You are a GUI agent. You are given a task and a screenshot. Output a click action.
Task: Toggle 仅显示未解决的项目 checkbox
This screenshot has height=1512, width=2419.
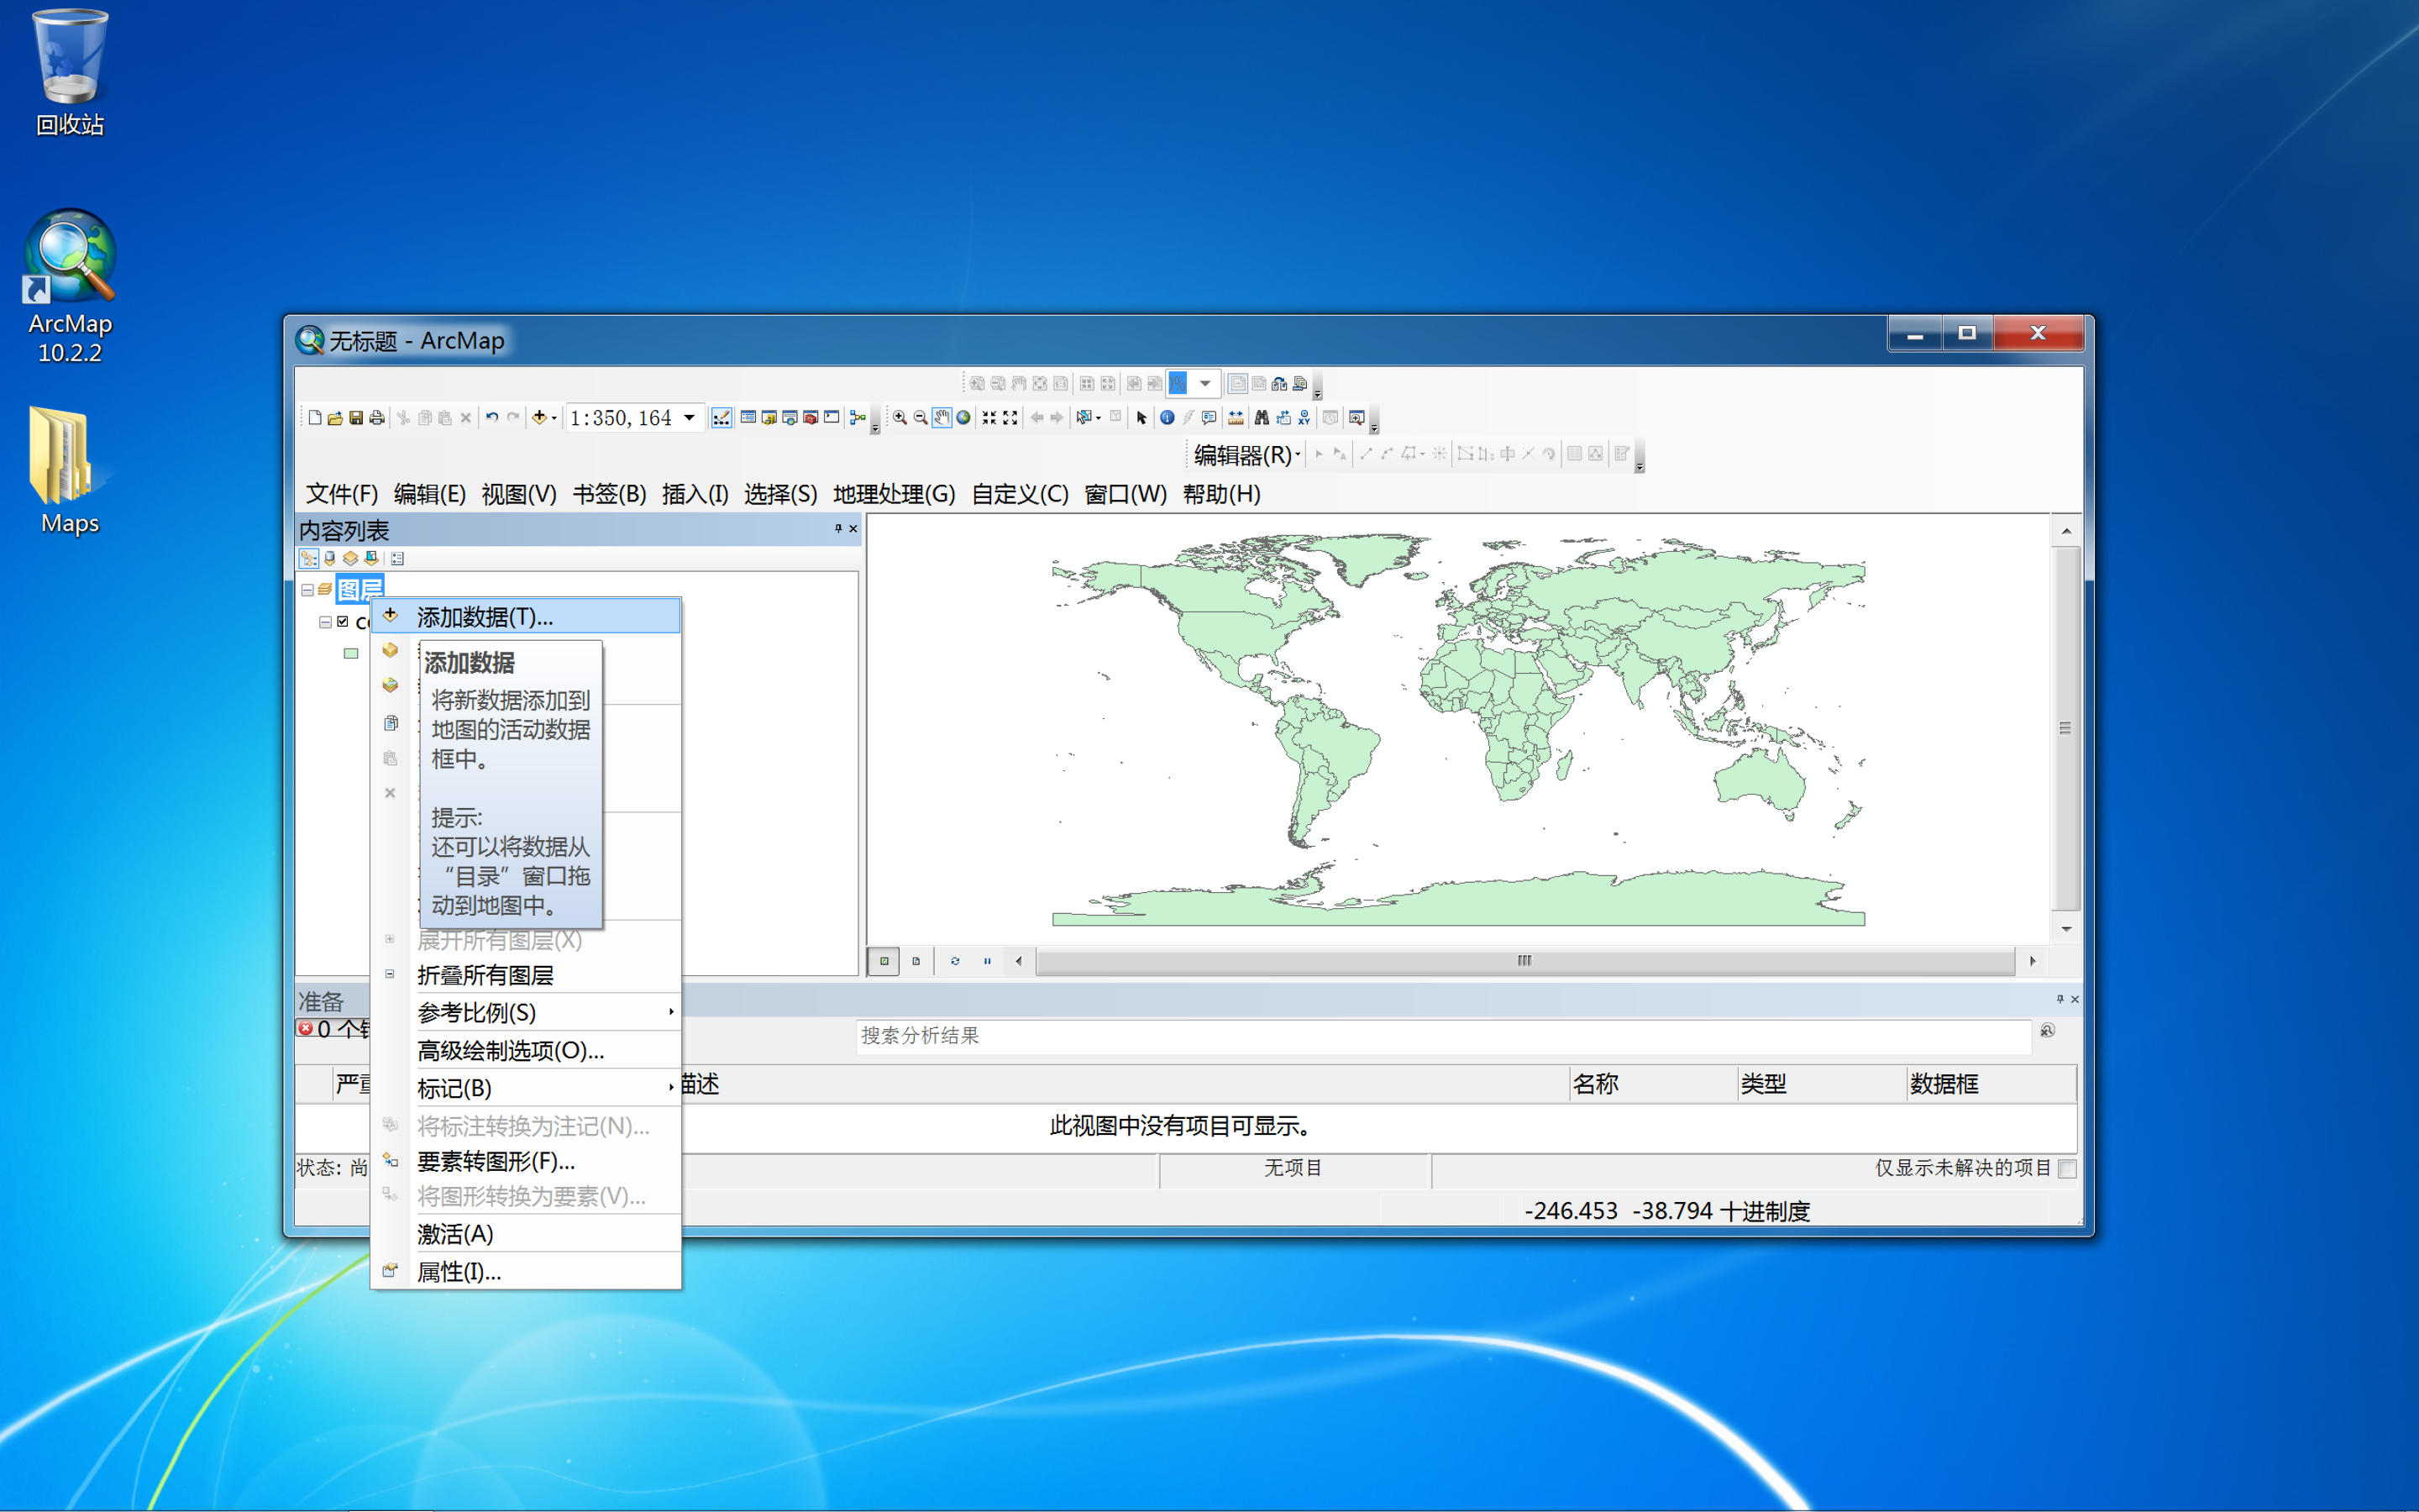[x=2067, y=1168]
